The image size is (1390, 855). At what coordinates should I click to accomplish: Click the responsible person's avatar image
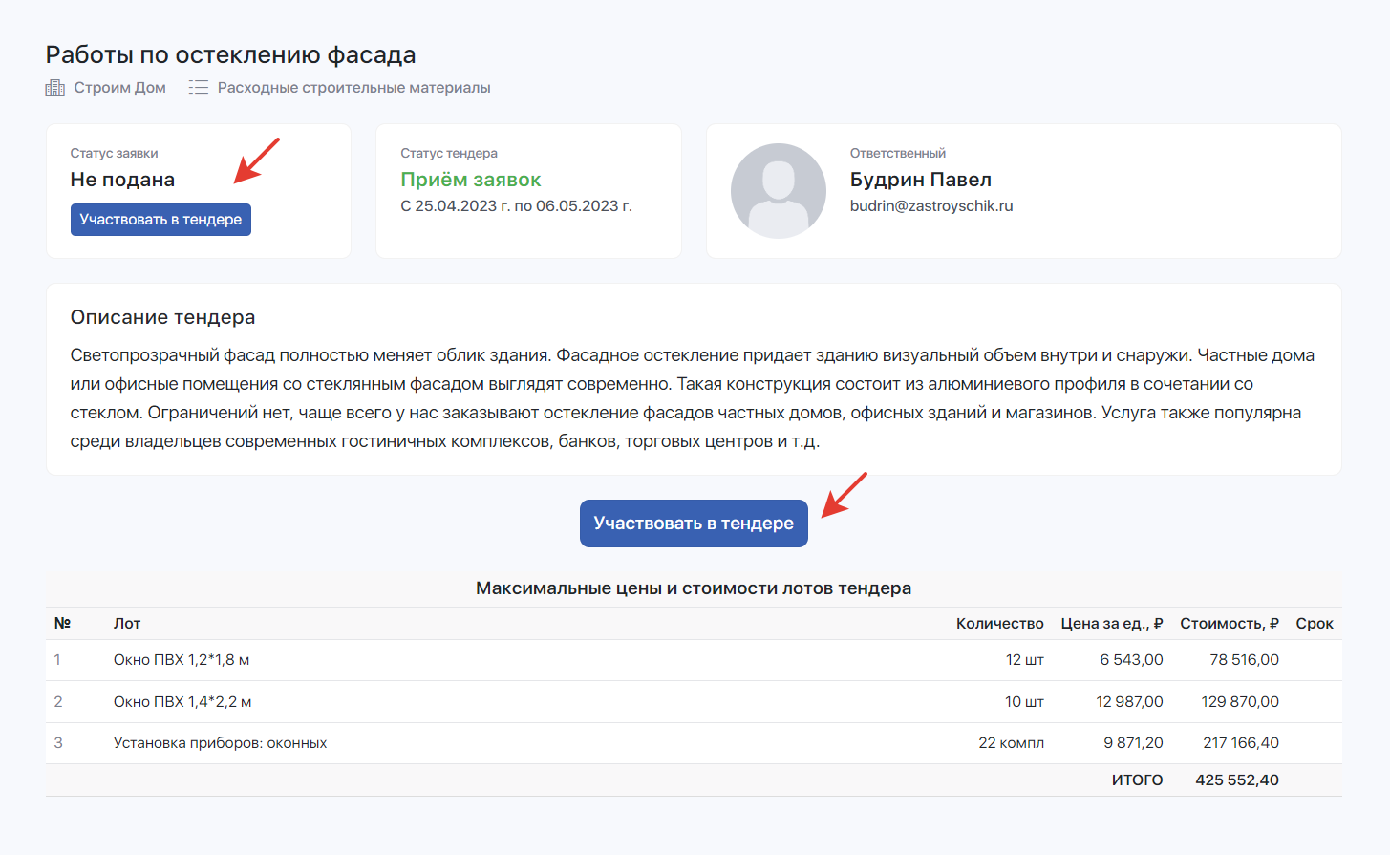point(778,191)
